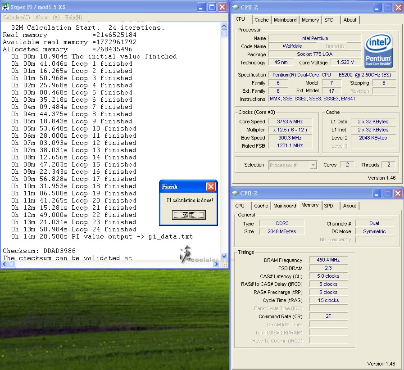
Task: Click the CPU-Z icon in the upper window title bar
Action: [236, 7]
